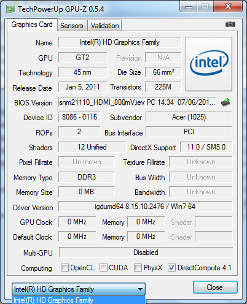The image size is (247, 304).
Task: Click the Pixel Fillrate Unknown field
Action: (86, 162)
